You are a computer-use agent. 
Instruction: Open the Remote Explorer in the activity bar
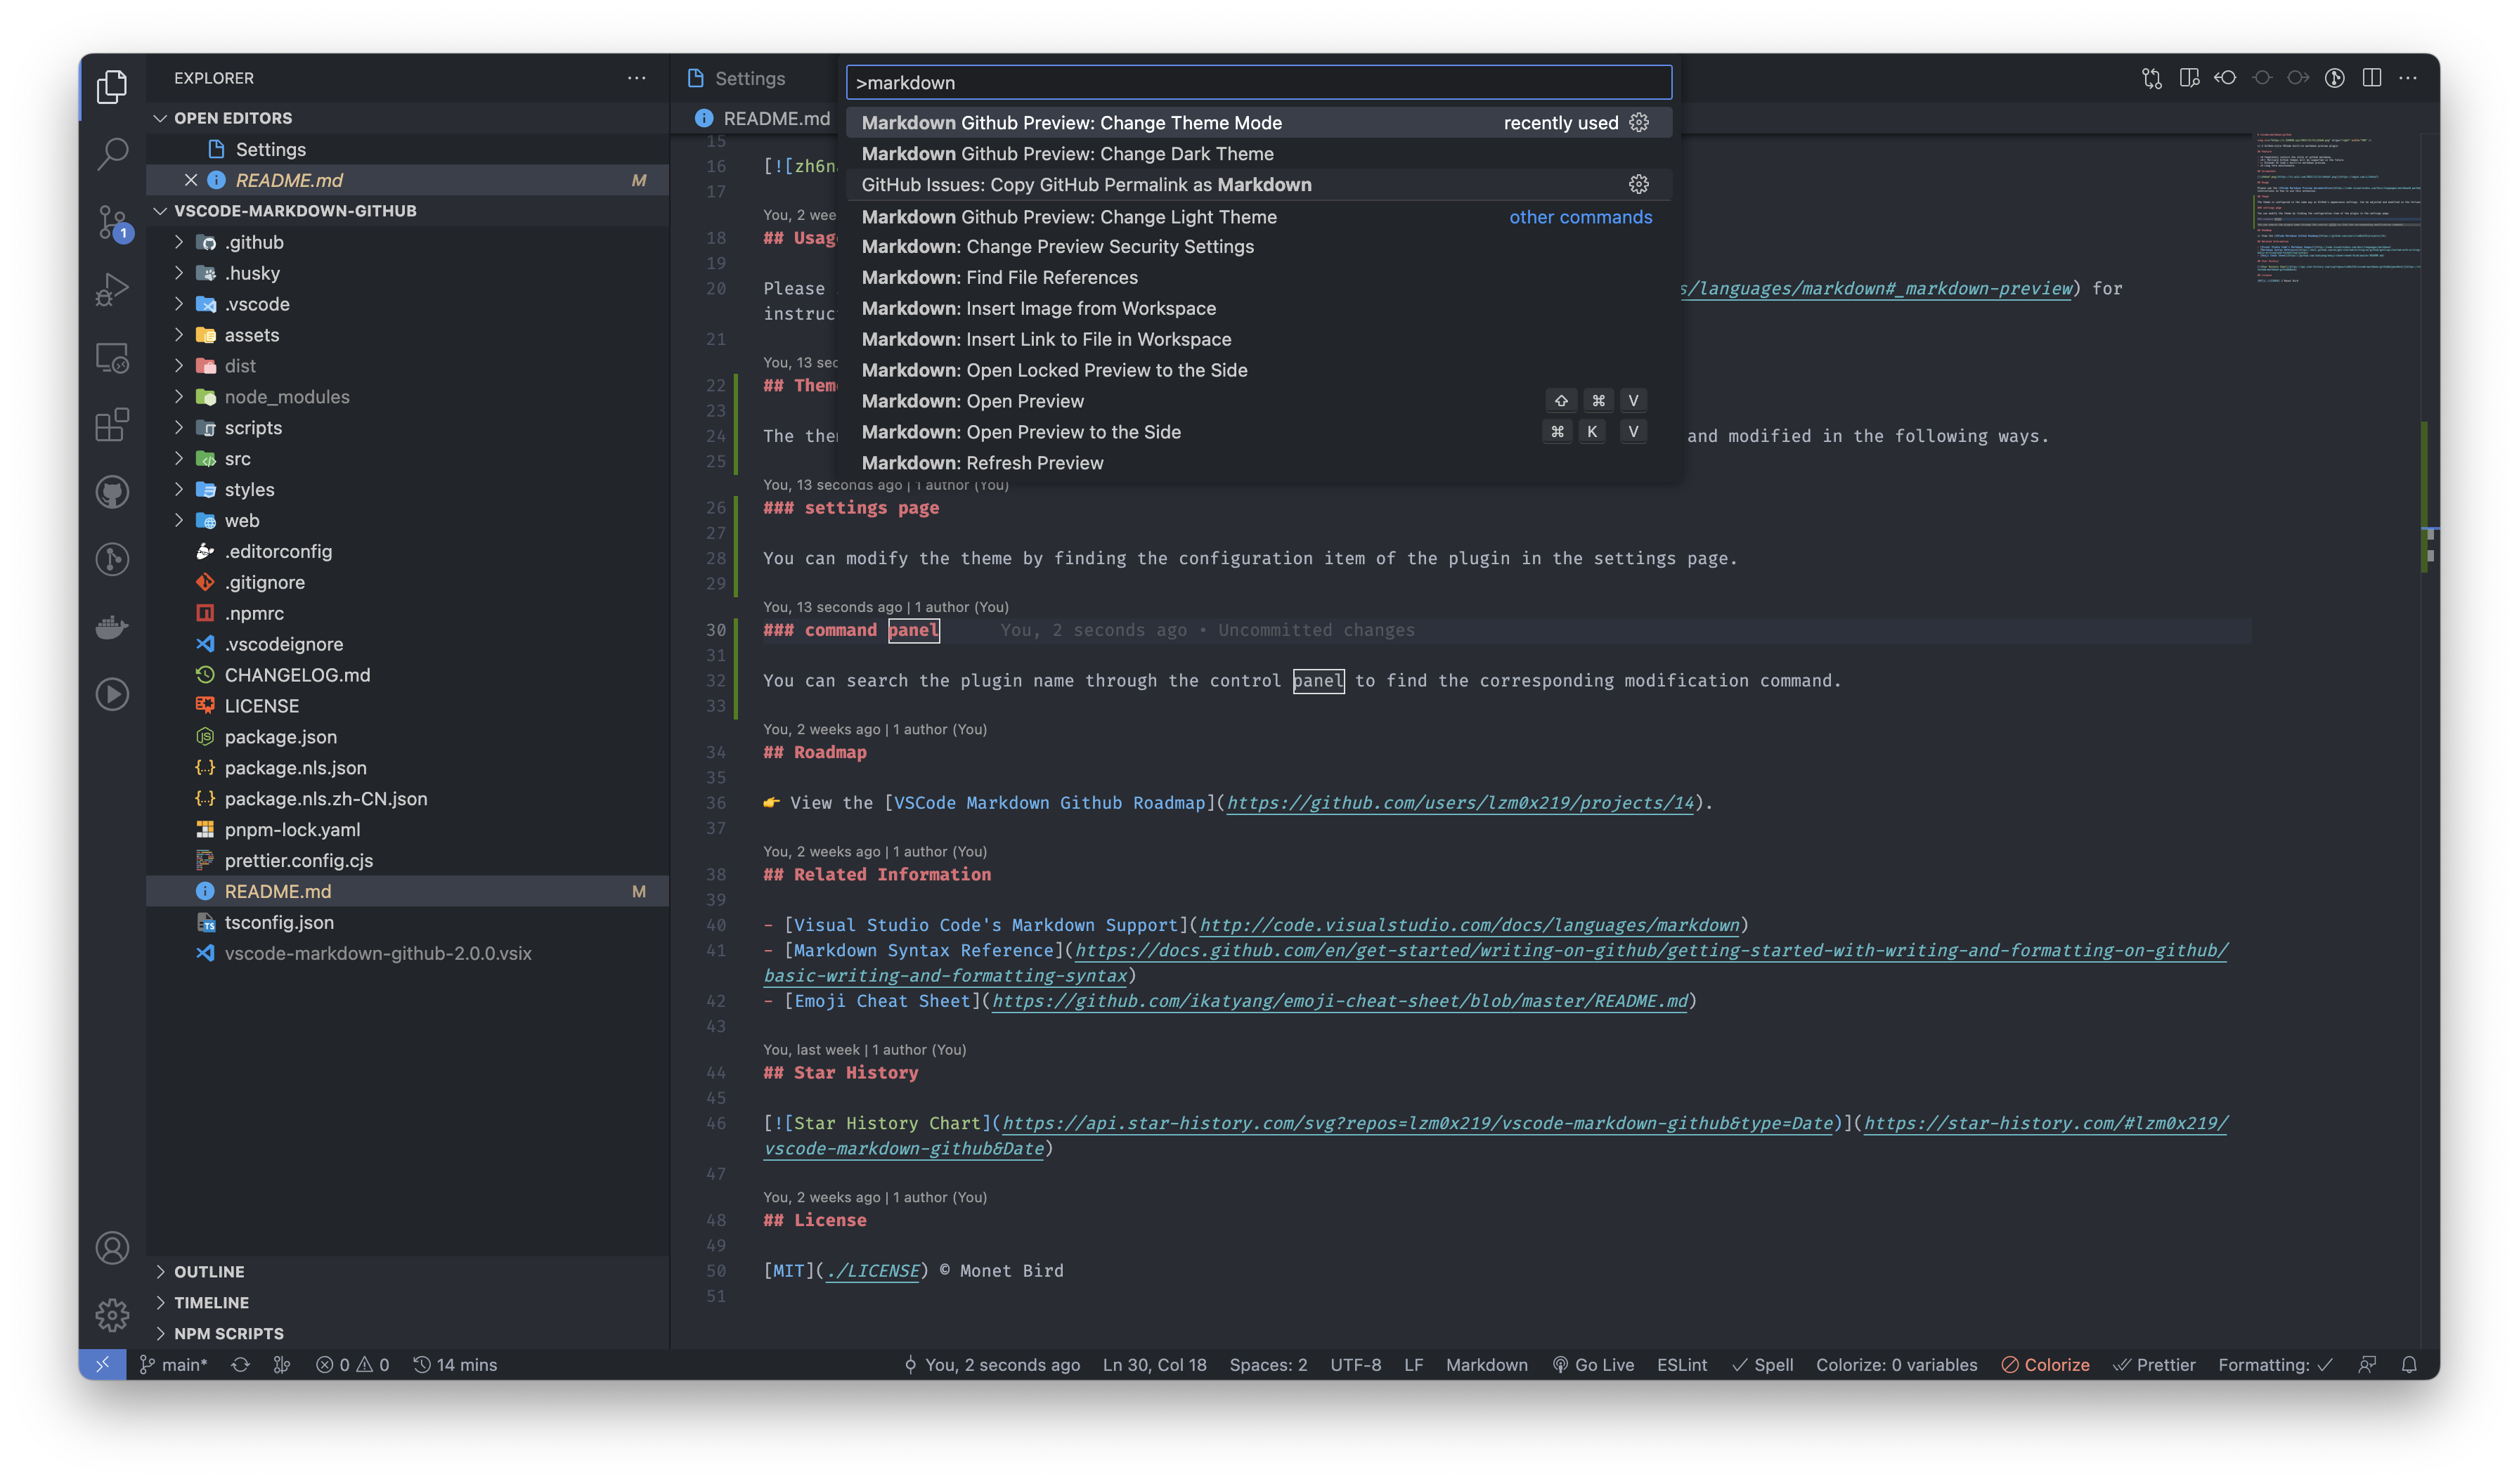point(112,357)
